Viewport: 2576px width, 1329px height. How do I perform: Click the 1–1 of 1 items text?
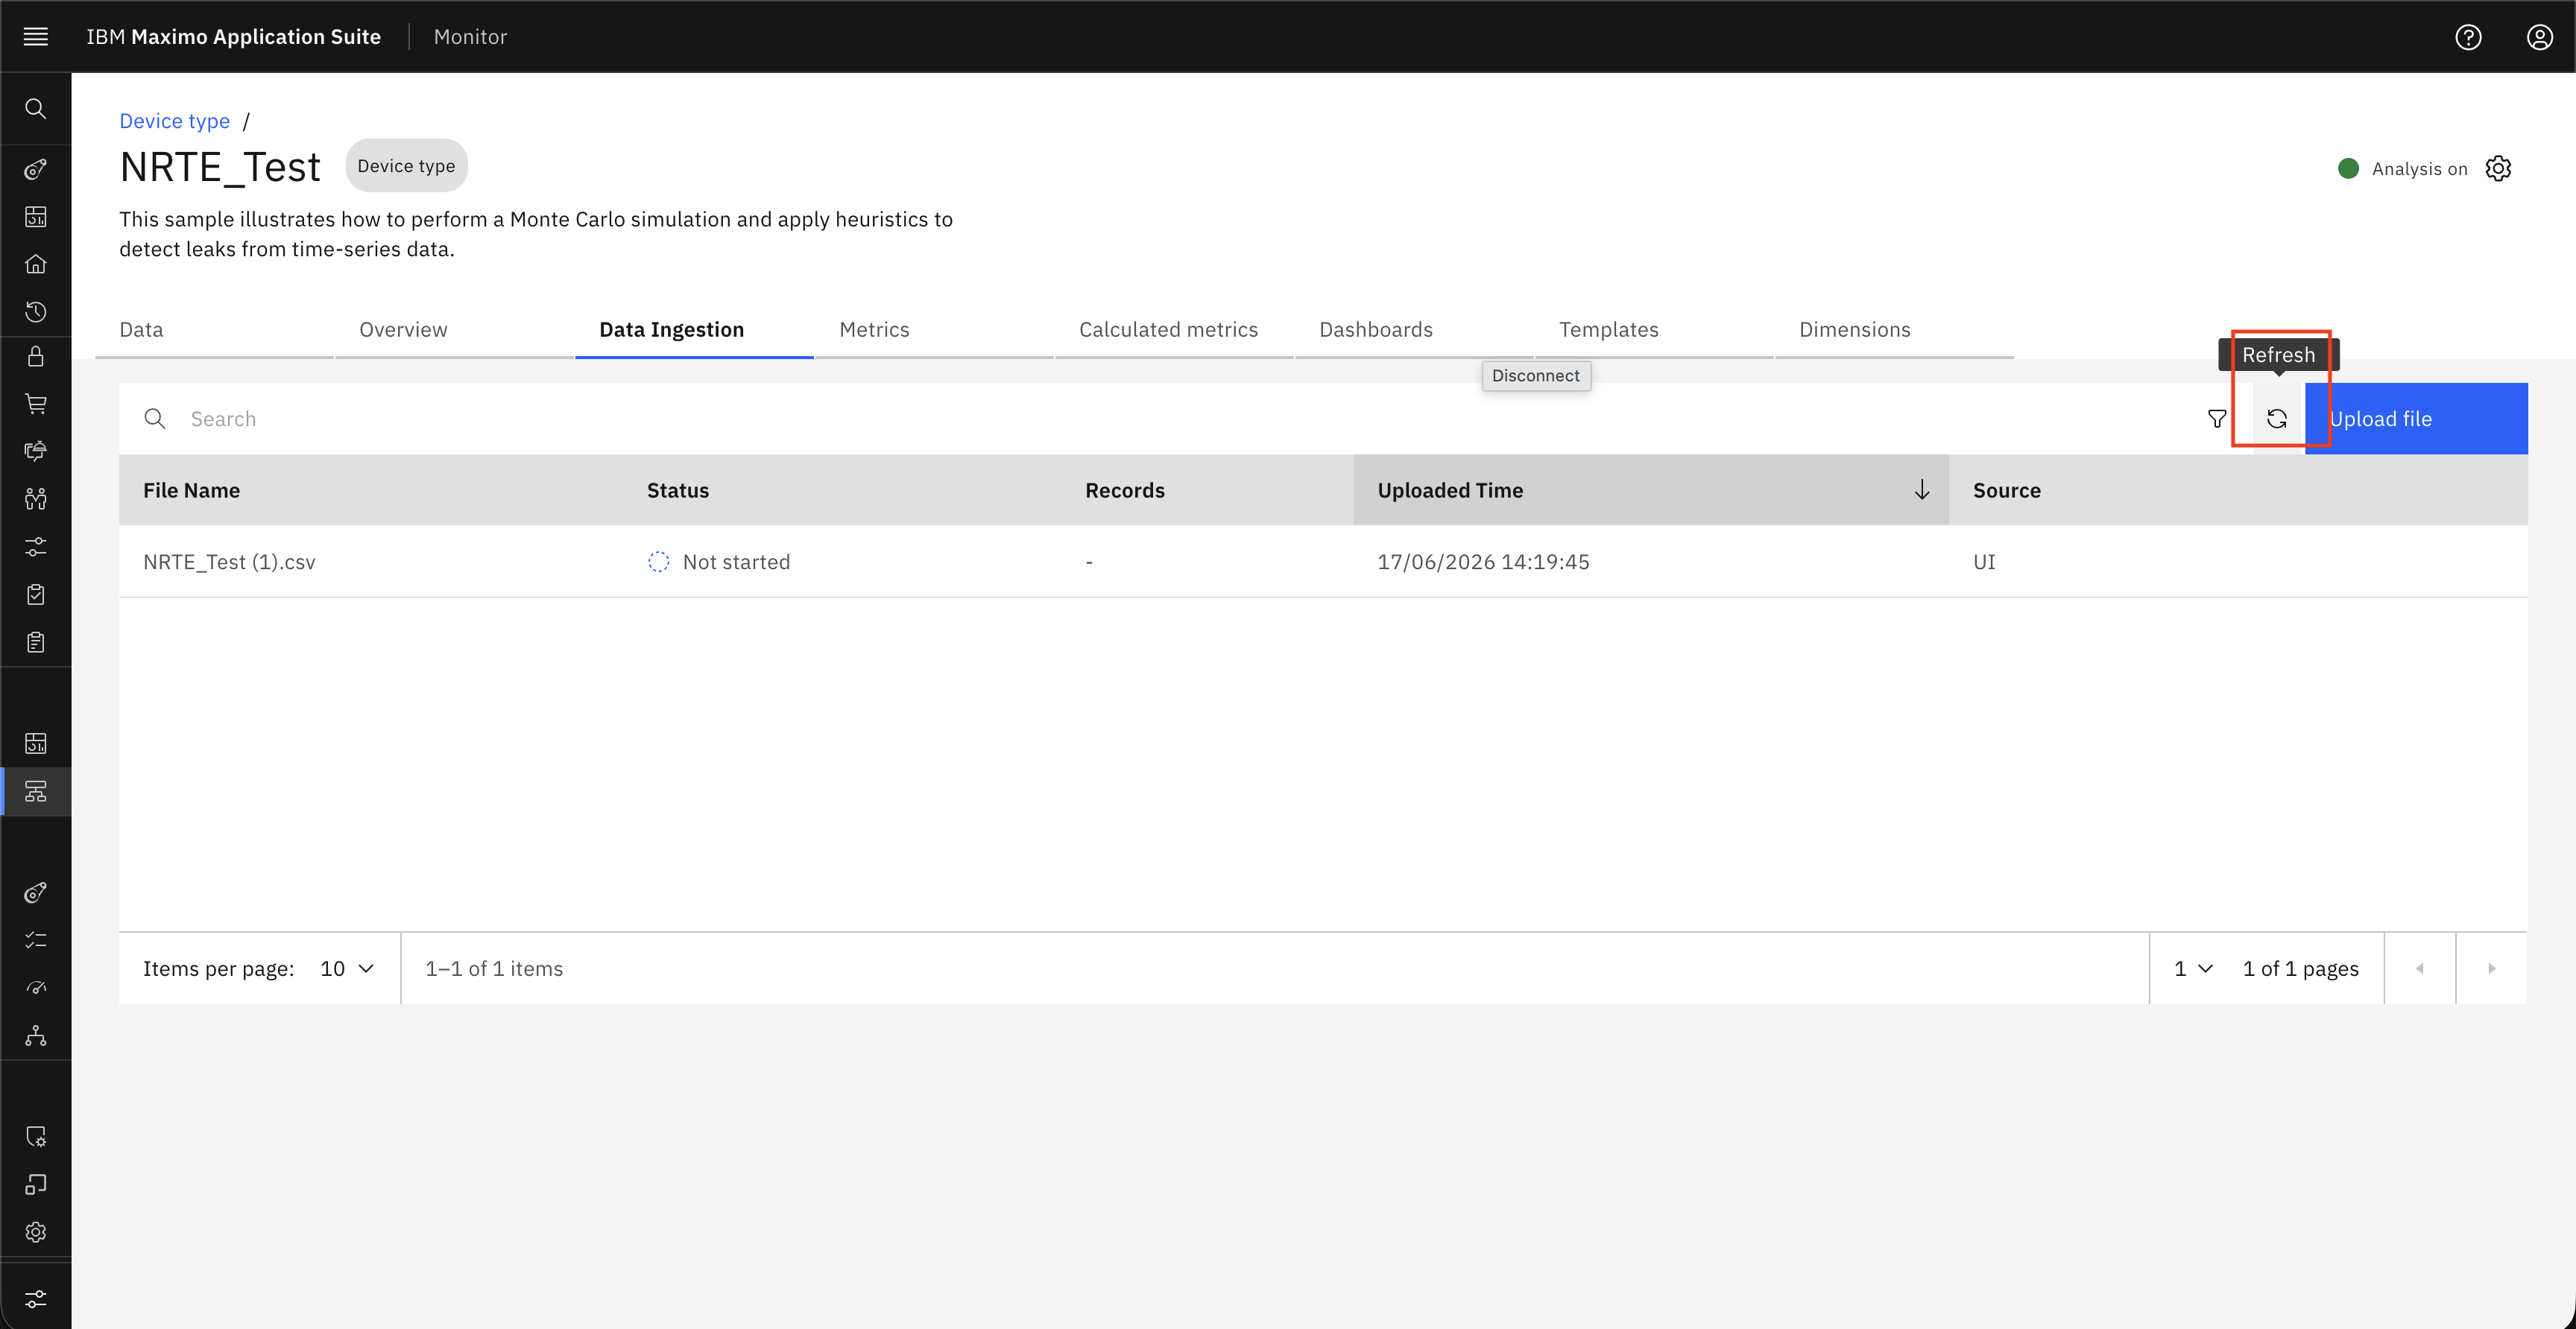coord(494,968)
